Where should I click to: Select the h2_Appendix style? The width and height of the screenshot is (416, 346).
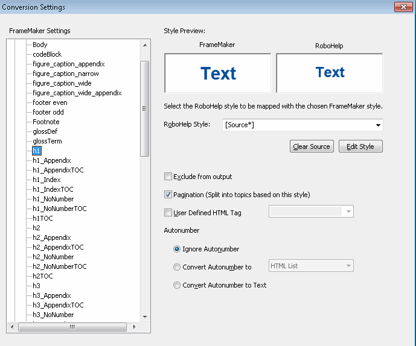[52, 237]
